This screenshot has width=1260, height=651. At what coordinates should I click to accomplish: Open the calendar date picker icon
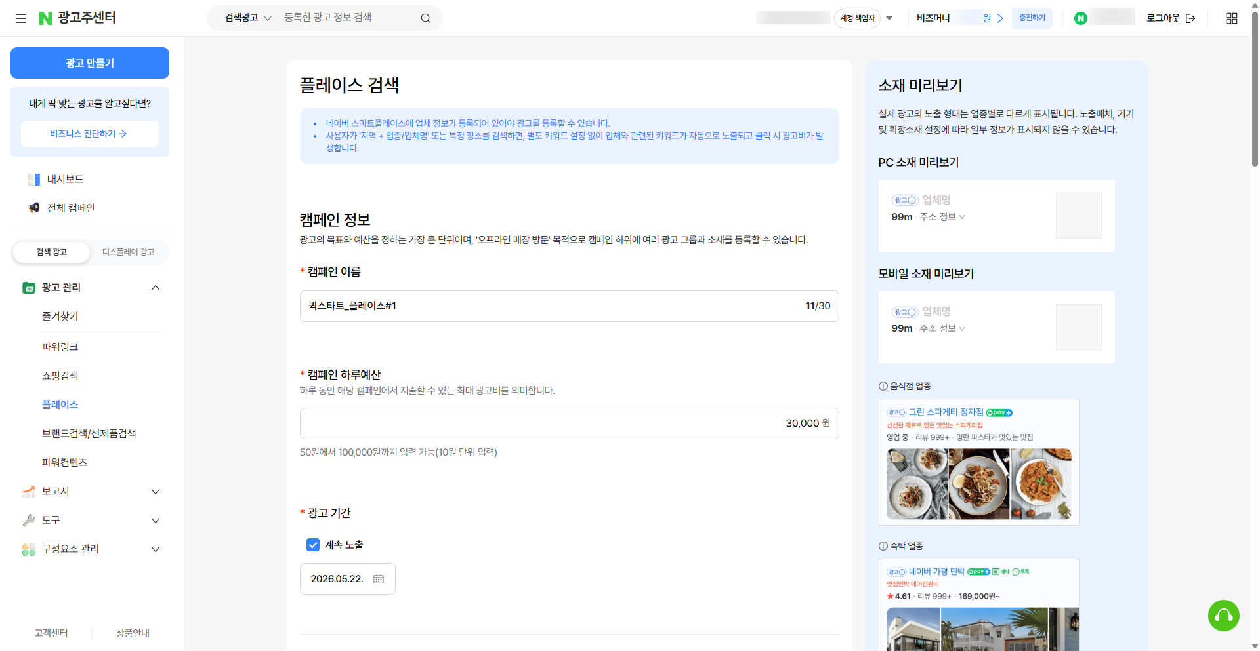pyautogui.click(x=379, y=579)
